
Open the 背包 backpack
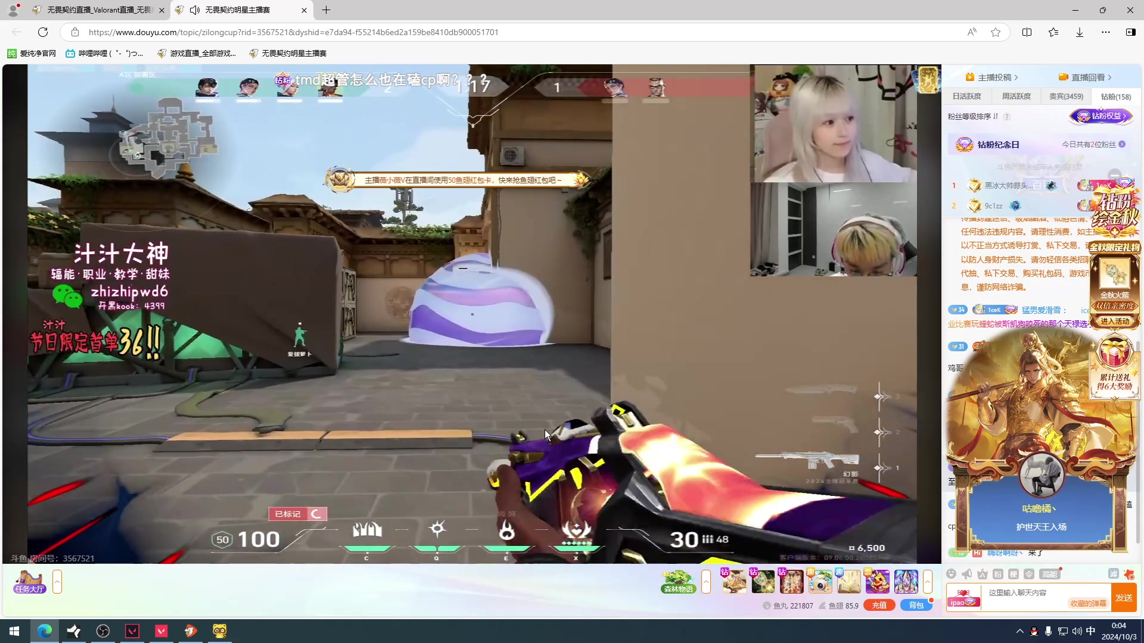(x=916, y=605)
